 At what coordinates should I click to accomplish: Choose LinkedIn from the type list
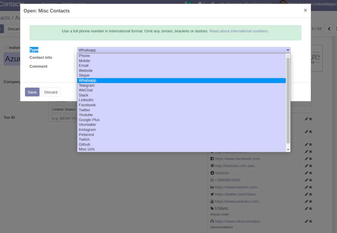pos(181,100)
